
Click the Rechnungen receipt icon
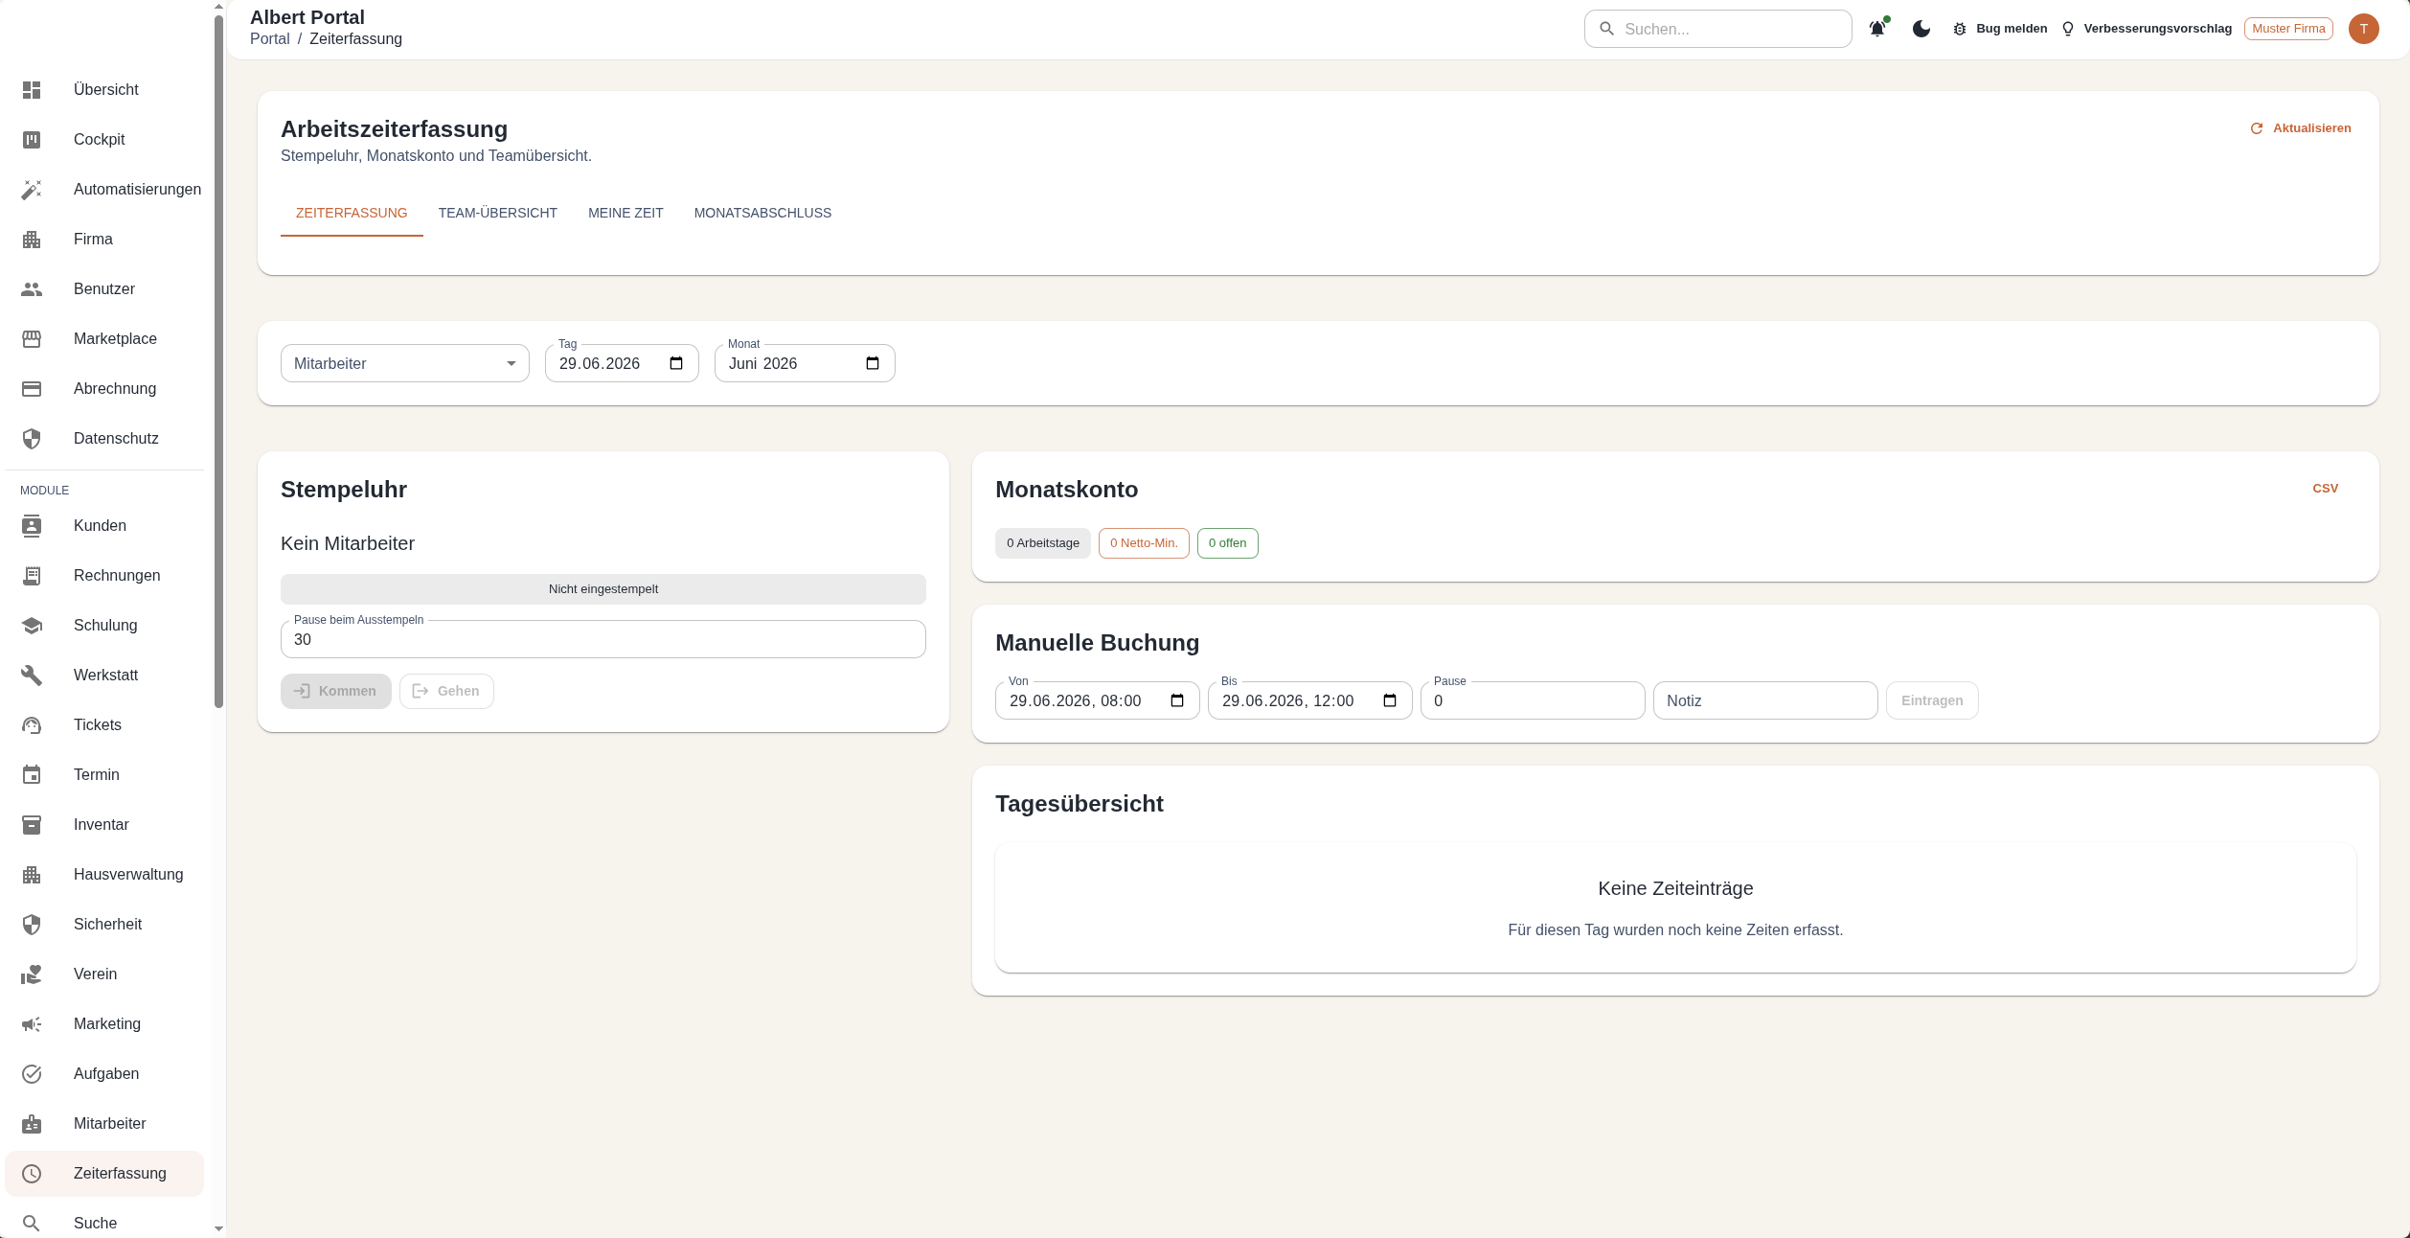pyautogui.click(x=32, y=576)
